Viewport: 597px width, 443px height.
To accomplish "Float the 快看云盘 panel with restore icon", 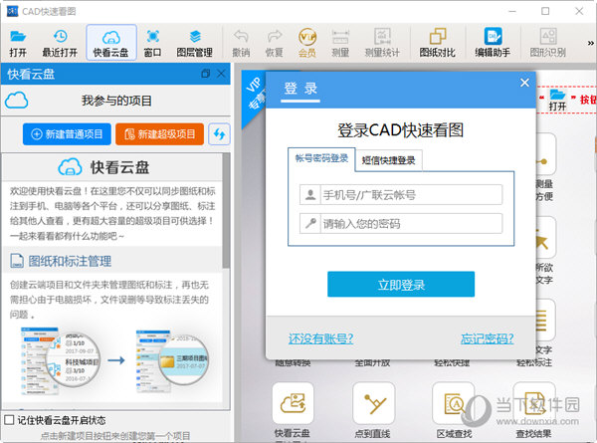I will [x=206, y=74].
